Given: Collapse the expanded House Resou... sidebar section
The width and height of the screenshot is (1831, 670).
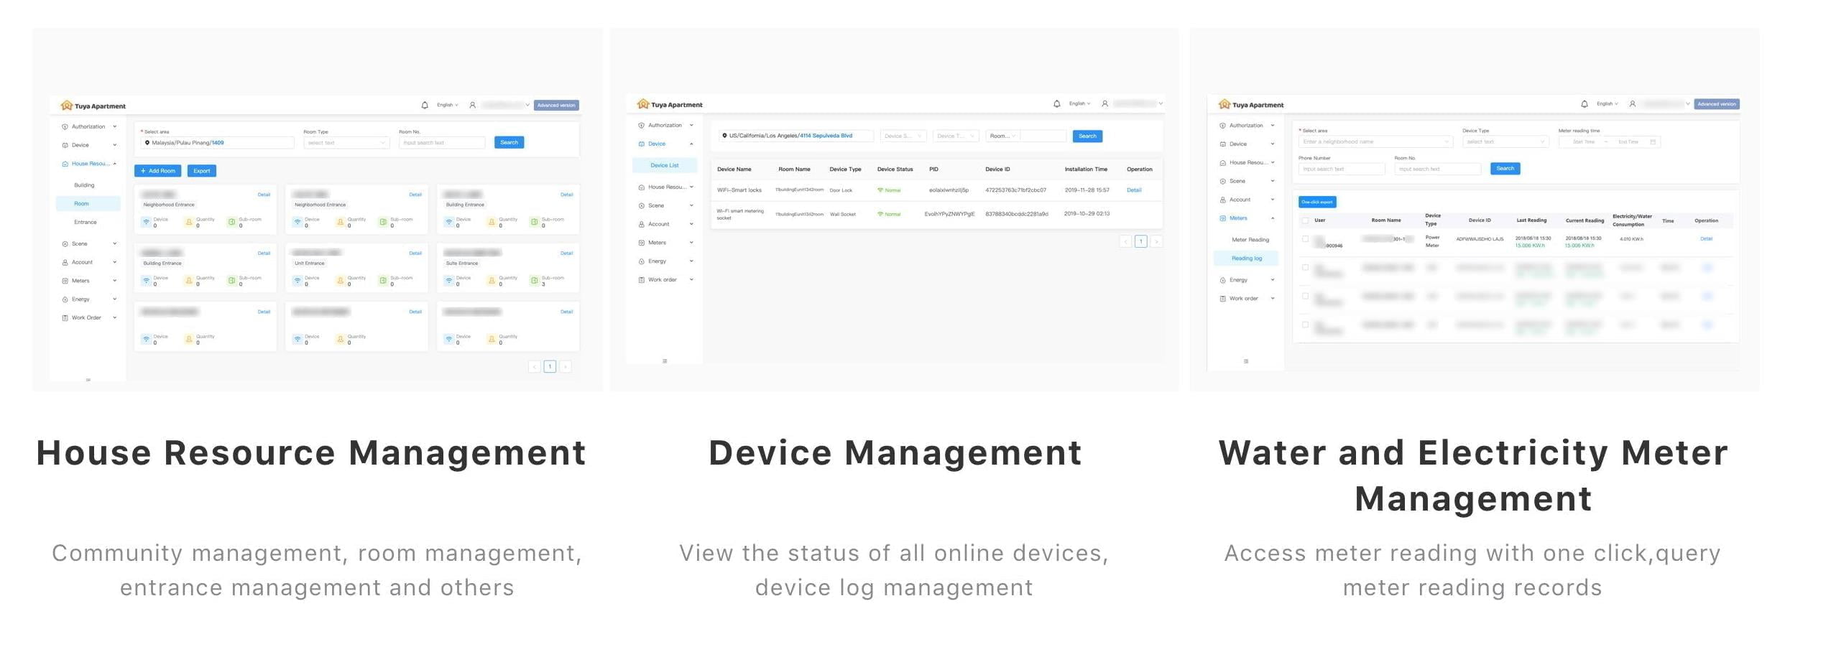Looking at the screenshot, I should 114,164.
